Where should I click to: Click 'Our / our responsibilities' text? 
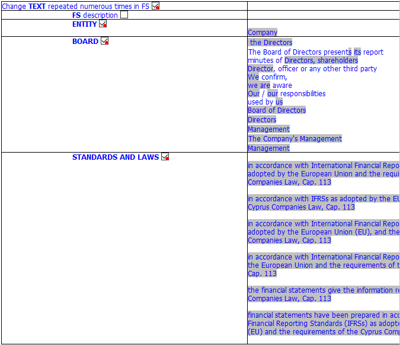point(286,94)
